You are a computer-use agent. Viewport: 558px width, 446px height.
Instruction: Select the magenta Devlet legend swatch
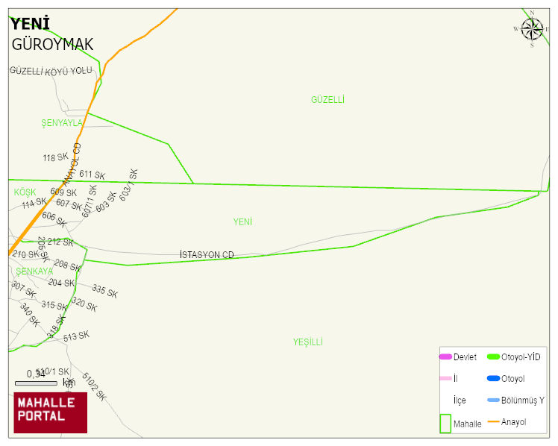[445, 357]
